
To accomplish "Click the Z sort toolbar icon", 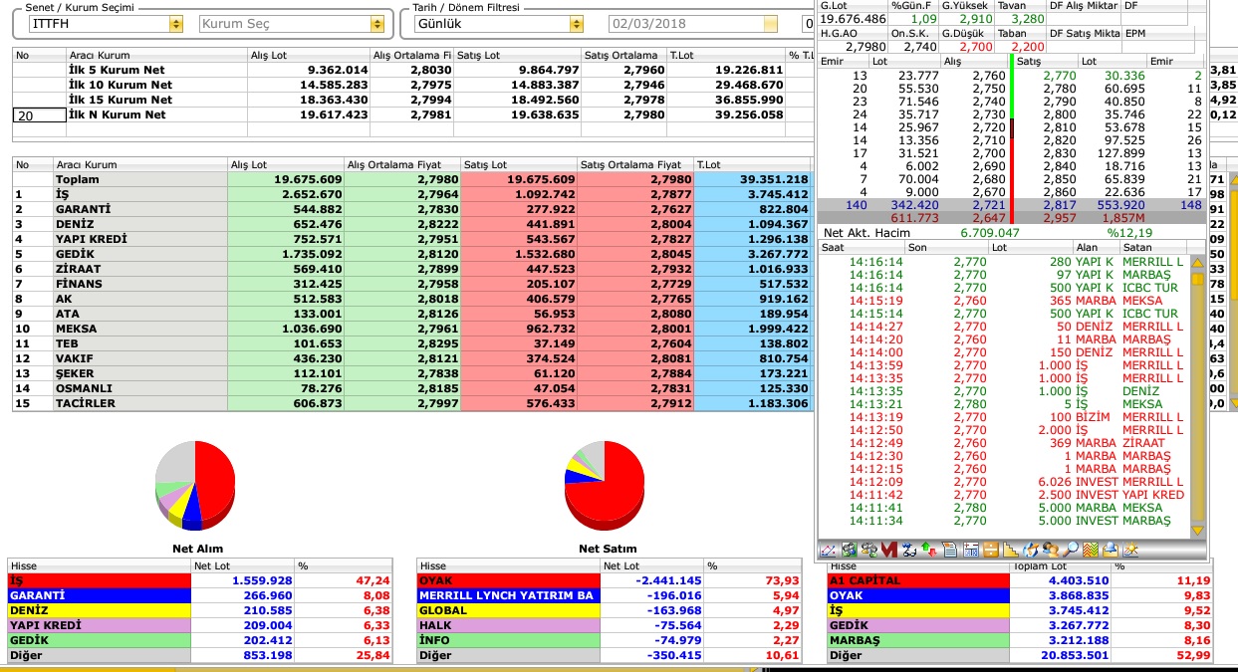I will click(x=909, y=549).
